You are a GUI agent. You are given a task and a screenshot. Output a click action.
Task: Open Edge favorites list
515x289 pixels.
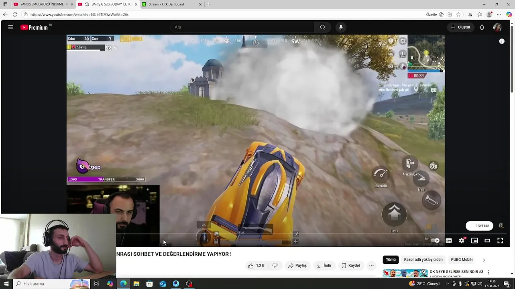pos(480,14)
